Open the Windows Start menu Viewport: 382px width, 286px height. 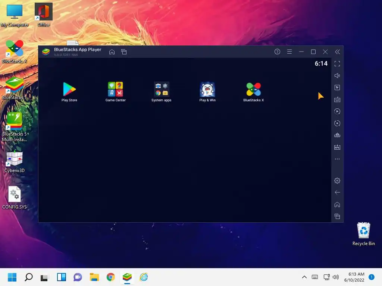pyautogui.click(x=12, y=277)
